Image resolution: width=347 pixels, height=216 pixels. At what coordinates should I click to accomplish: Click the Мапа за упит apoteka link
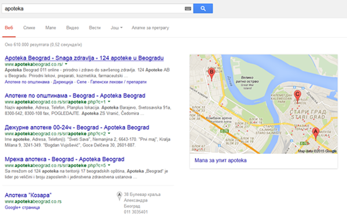point(220,161)
